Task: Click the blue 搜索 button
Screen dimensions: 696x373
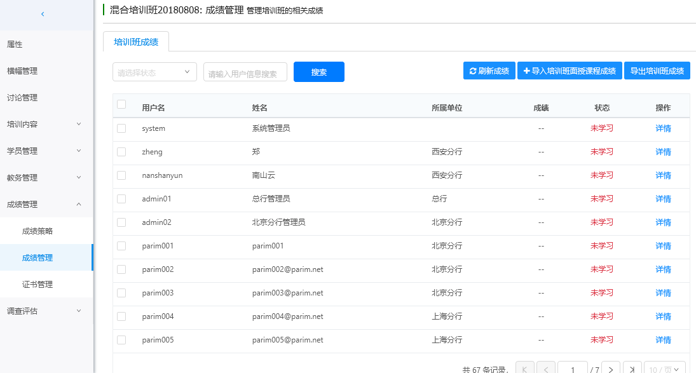Action: [318, 72]
